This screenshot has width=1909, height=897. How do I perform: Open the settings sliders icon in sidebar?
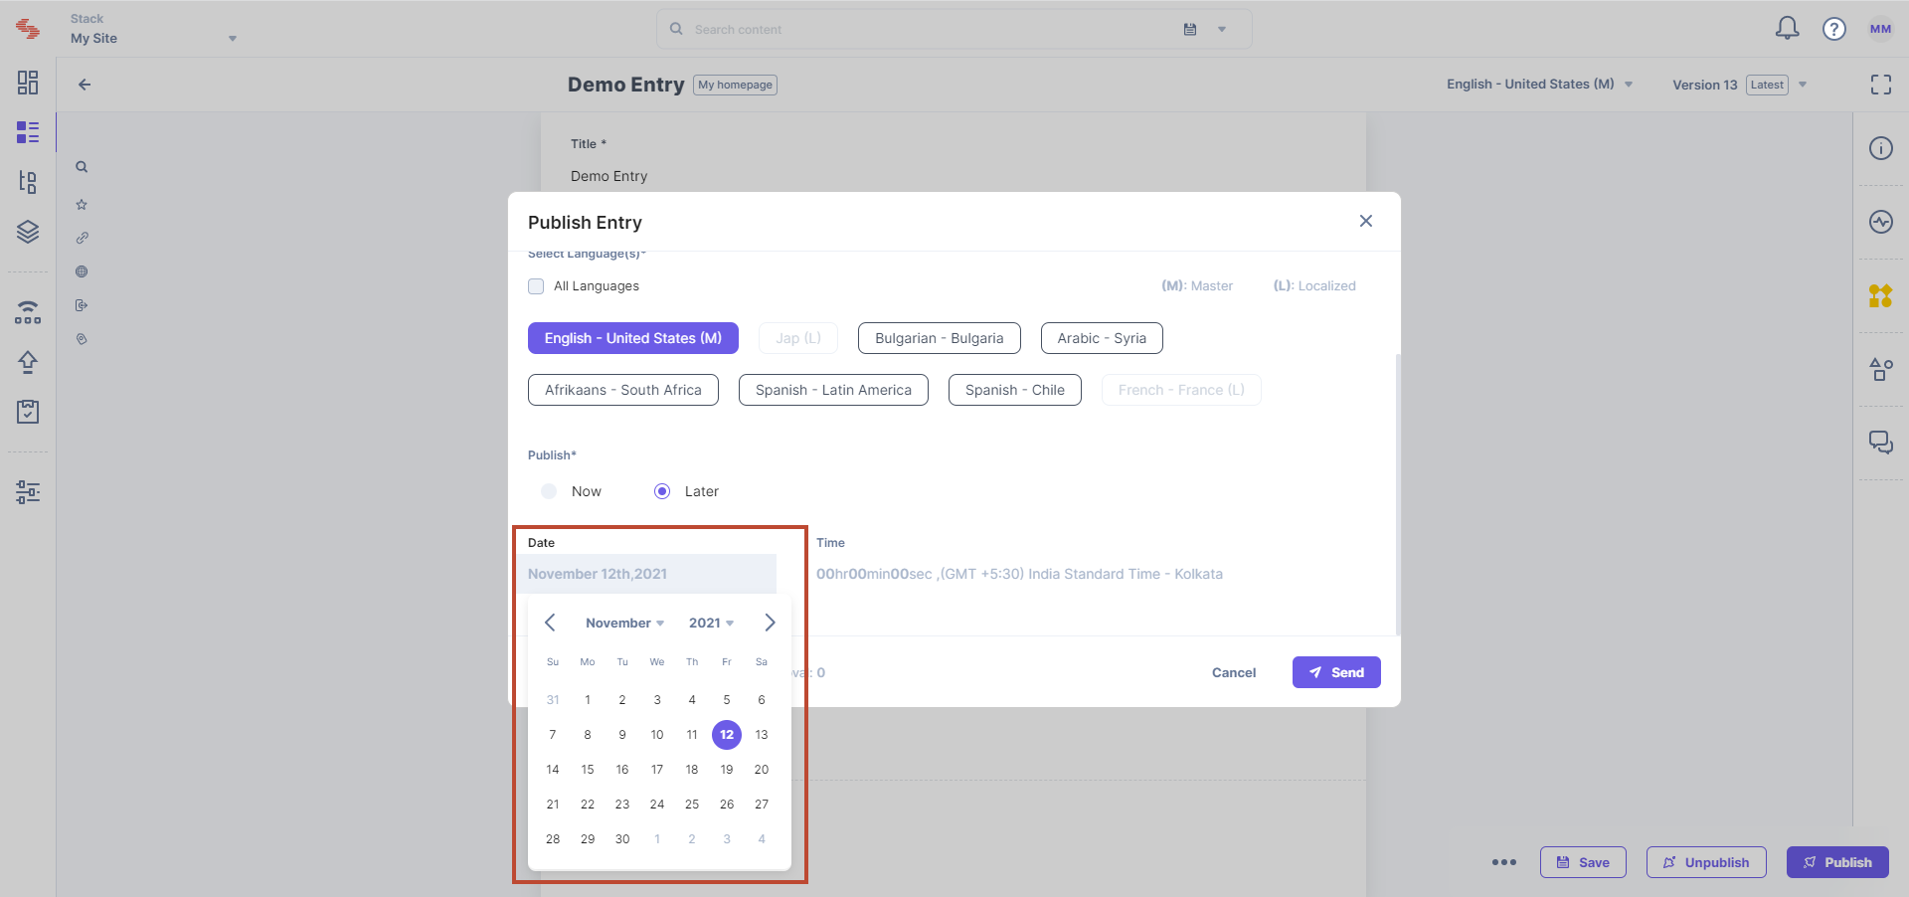[28, 491]
